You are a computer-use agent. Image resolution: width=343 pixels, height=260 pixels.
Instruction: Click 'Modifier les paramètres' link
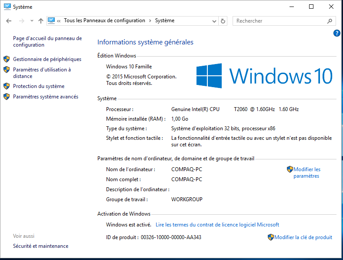[x=306, y=172]
